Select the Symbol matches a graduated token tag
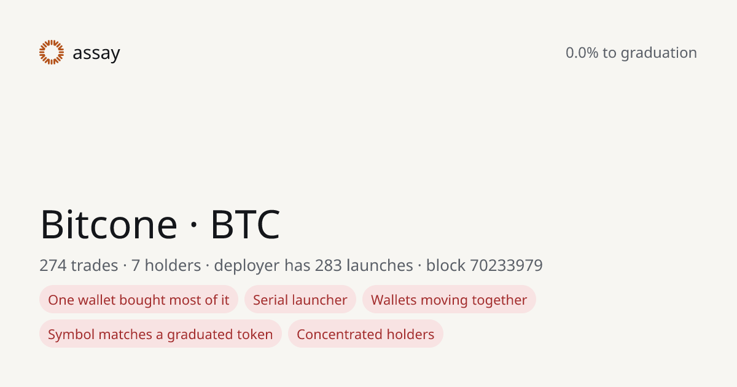The width and height of the screenshot is (737, 387). click(160, 334)
